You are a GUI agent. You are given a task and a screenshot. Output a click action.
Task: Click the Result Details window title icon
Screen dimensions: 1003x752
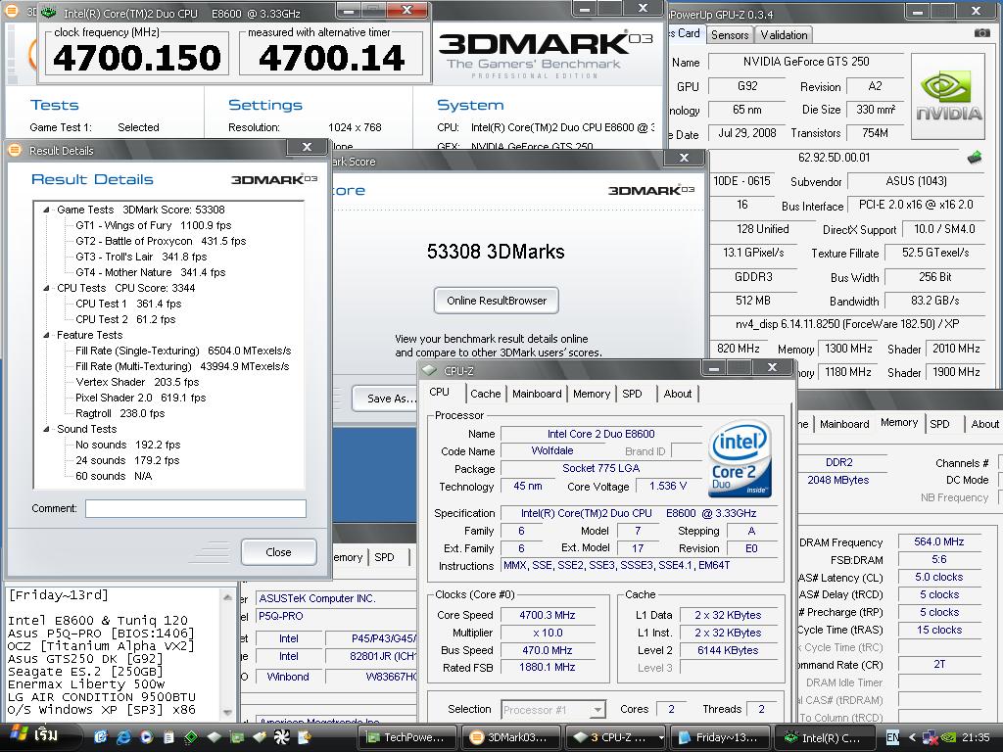point(14,150)
